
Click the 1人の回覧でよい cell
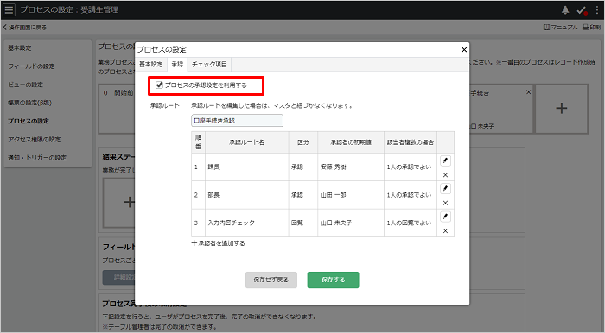(411, 223)
